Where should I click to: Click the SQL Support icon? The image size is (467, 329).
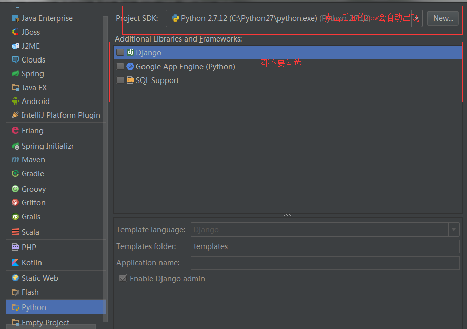click(x=130, y=80)
